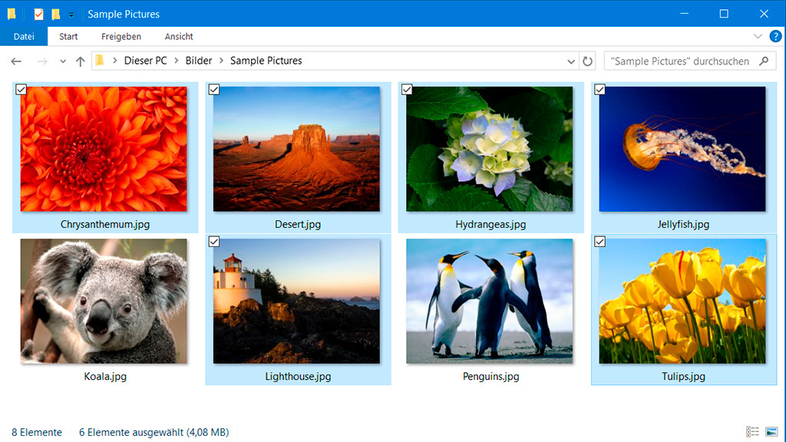The height and width of the screenshot is (442, 786).
Task: Expand the chevron after Dieser PC
Action: pos(177,61)
